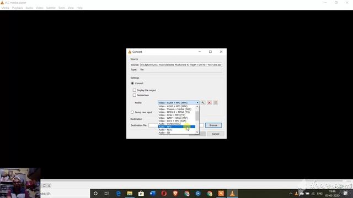Click the Destination file input field

(176, 125)
